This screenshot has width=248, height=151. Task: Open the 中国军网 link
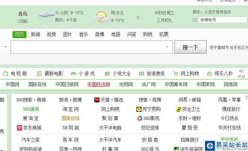point(206,84)
